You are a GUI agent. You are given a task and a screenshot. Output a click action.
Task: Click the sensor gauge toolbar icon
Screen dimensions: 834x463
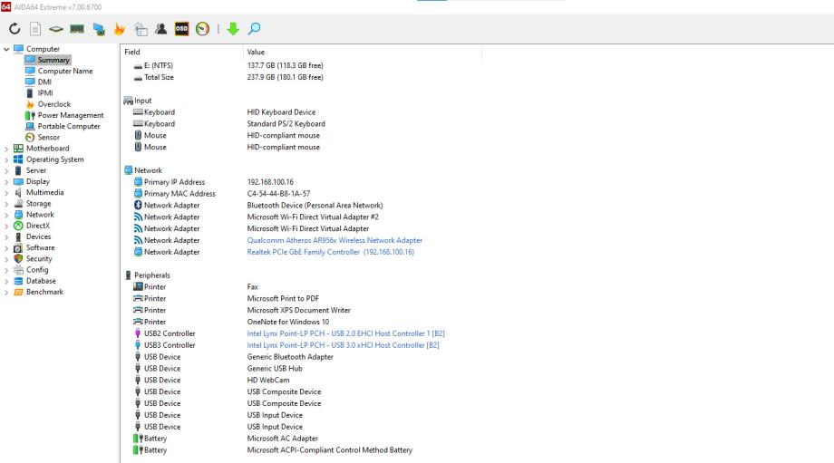click(x=202, y=29)
